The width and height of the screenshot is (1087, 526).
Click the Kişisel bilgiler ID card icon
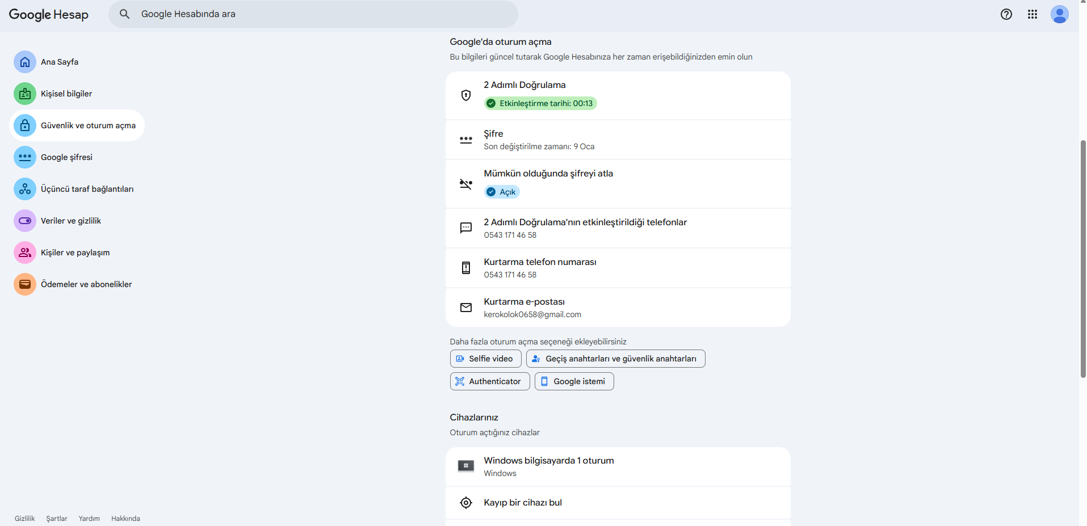[x=25, y=94]
